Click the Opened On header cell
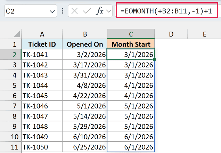221x153 pixels. [85, 44]
